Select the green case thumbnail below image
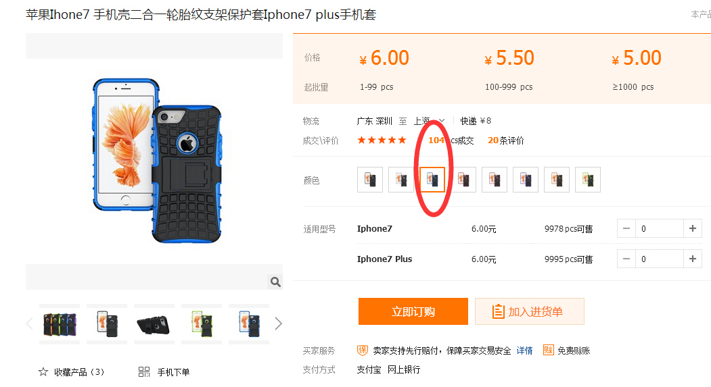711x387 pixels. click(x=202, y=324)
